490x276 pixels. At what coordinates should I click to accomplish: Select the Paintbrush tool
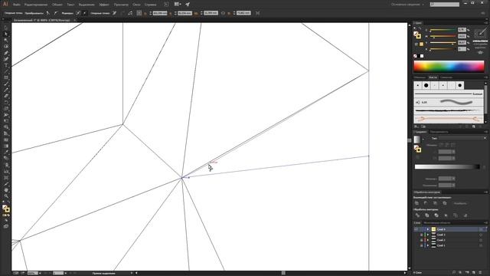point(6,84)
